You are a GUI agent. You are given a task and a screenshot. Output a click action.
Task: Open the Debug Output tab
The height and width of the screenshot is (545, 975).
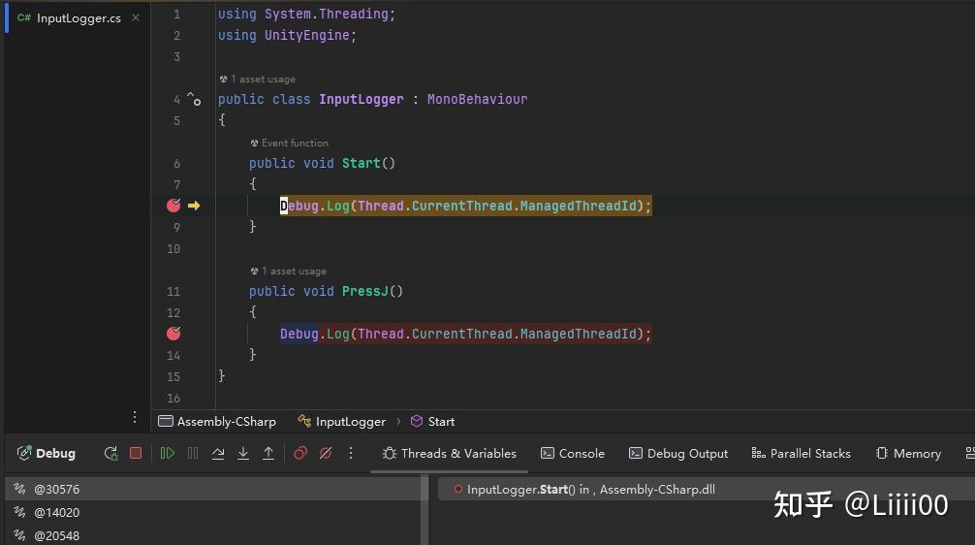pyautogui.click(x=678, y=454)
